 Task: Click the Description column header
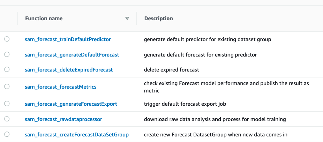[159, 18]
